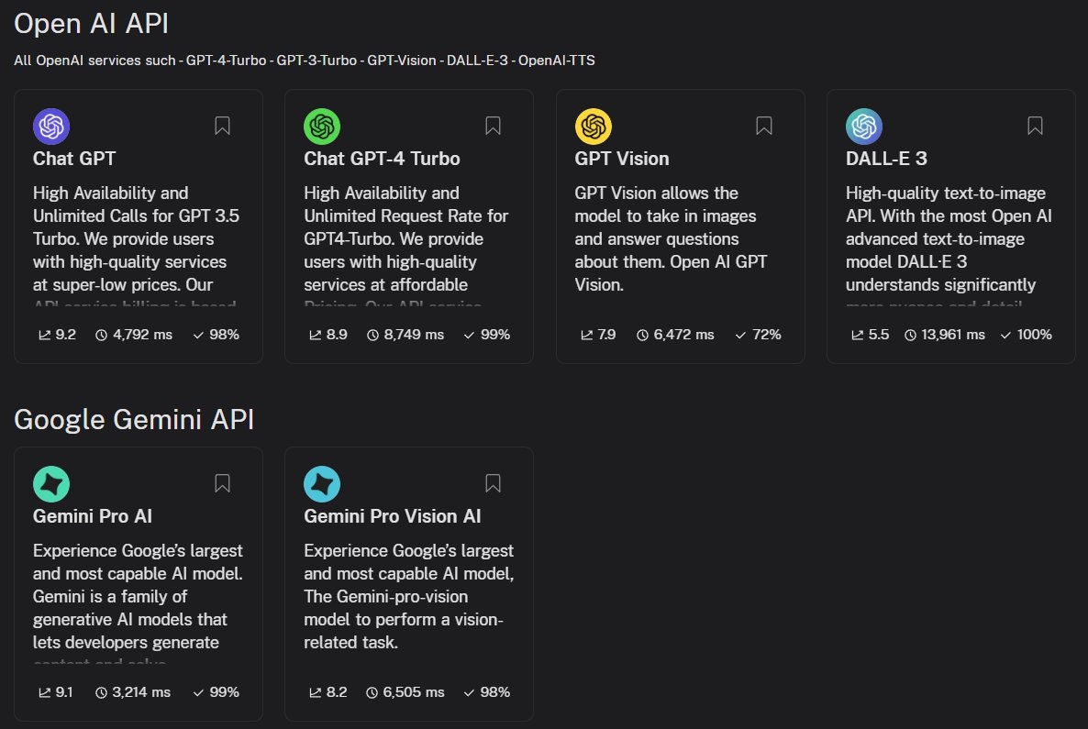Click the purple Chat GPT logo icon
This screenshot has height=729, width=1088.
tap(51, 127)
